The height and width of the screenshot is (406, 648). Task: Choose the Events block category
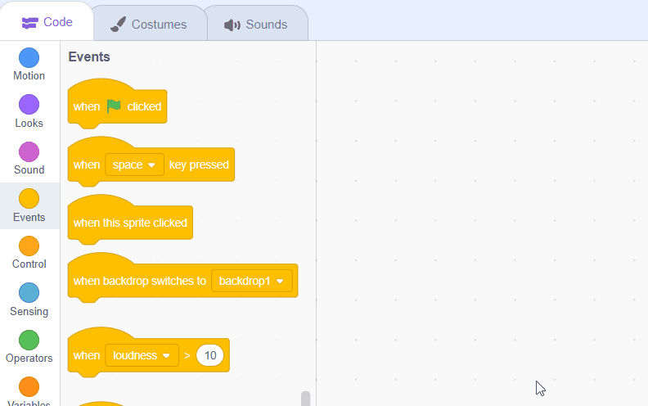(x=29, y=199)
